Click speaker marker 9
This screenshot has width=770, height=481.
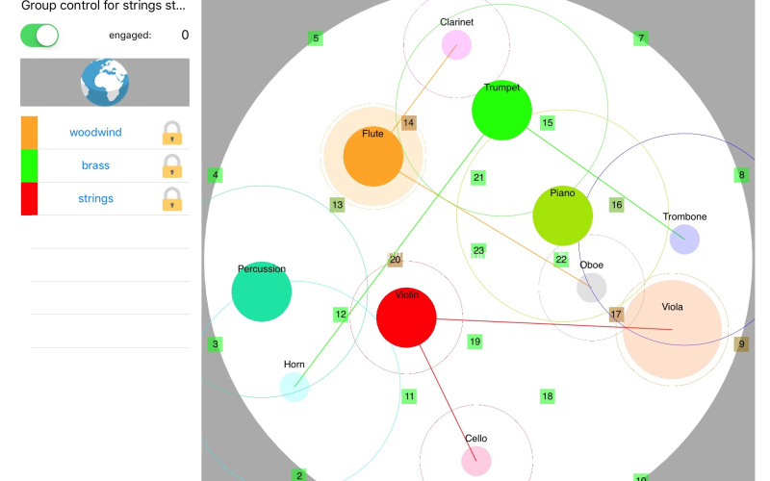pyautogui.click(x=741, y=344)
